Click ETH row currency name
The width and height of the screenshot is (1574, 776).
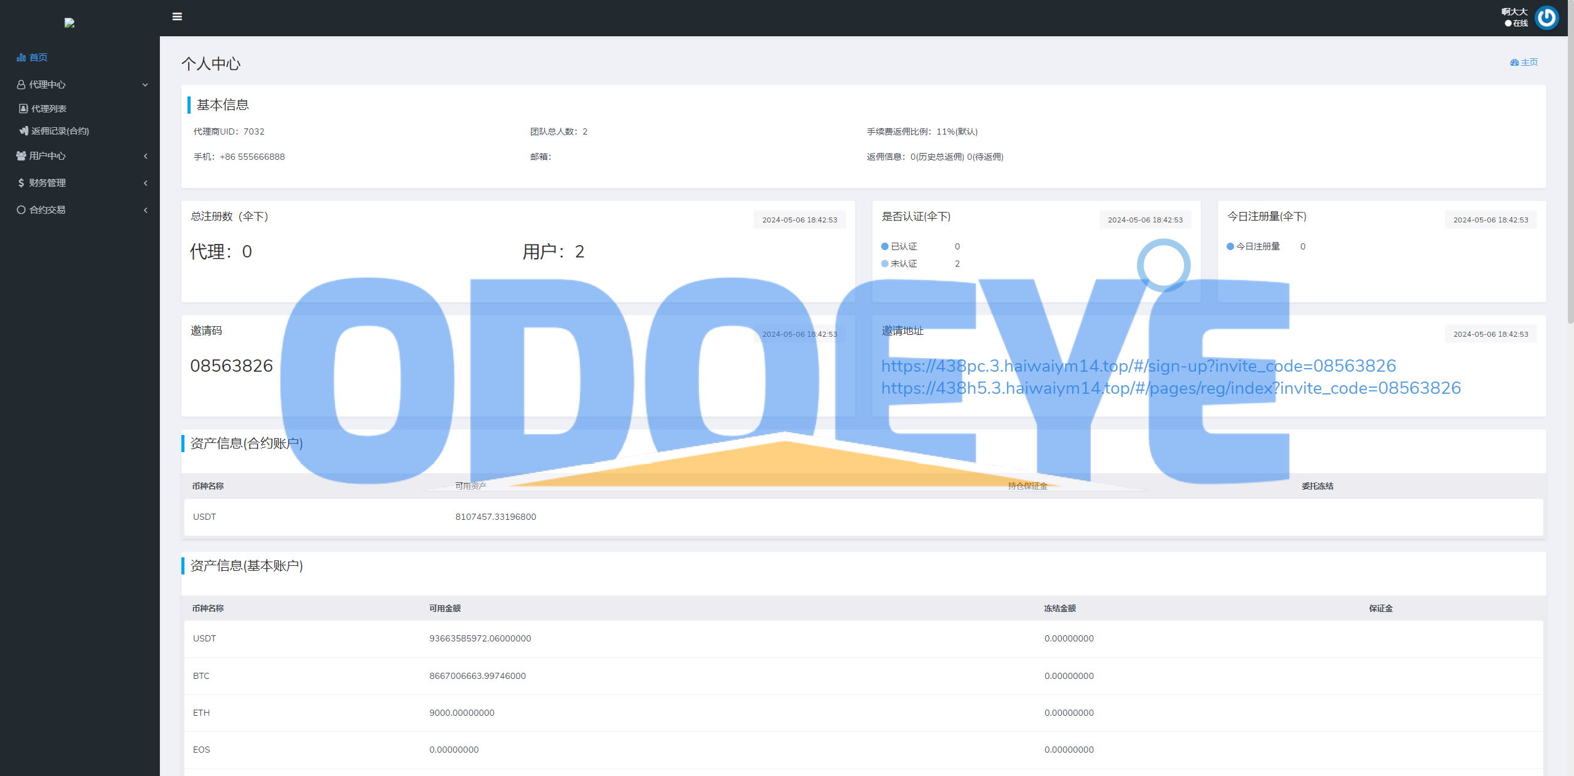click(201, 713)
